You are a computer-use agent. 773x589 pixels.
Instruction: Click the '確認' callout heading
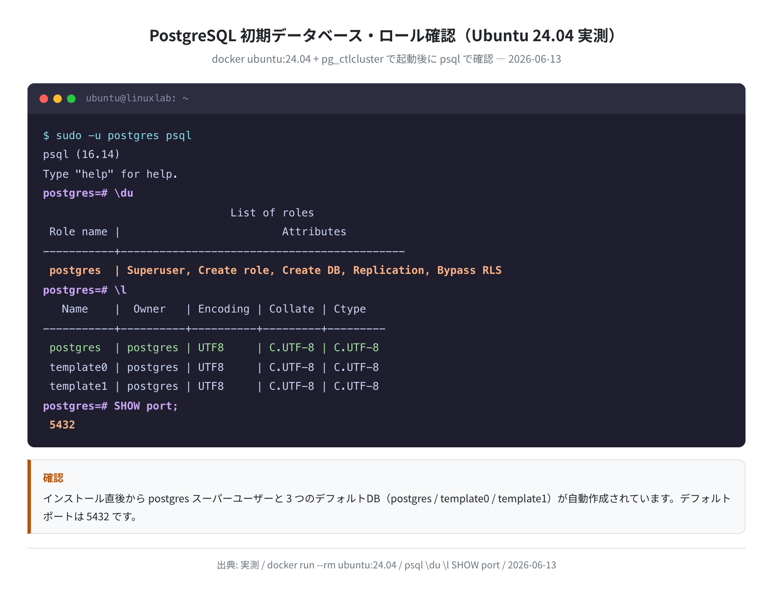click(53, 478)
